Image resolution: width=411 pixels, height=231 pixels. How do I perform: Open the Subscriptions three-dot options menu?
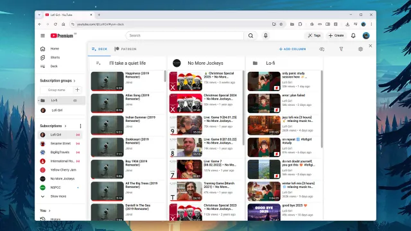point(80,126)
